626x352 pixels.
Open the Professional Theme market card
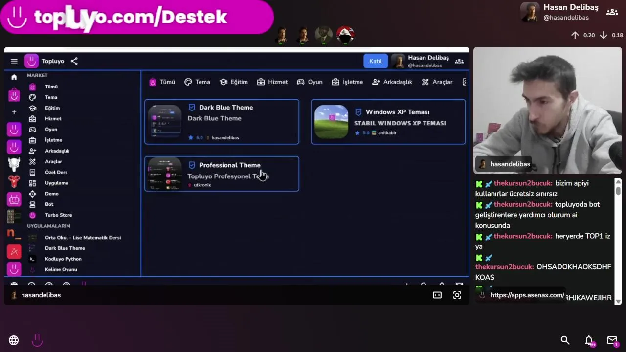tap(222, 174)
